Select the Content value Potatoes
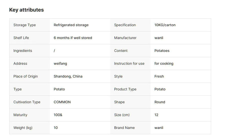The width and height of the screenshot is (229, 138). (x=162, y=51)
